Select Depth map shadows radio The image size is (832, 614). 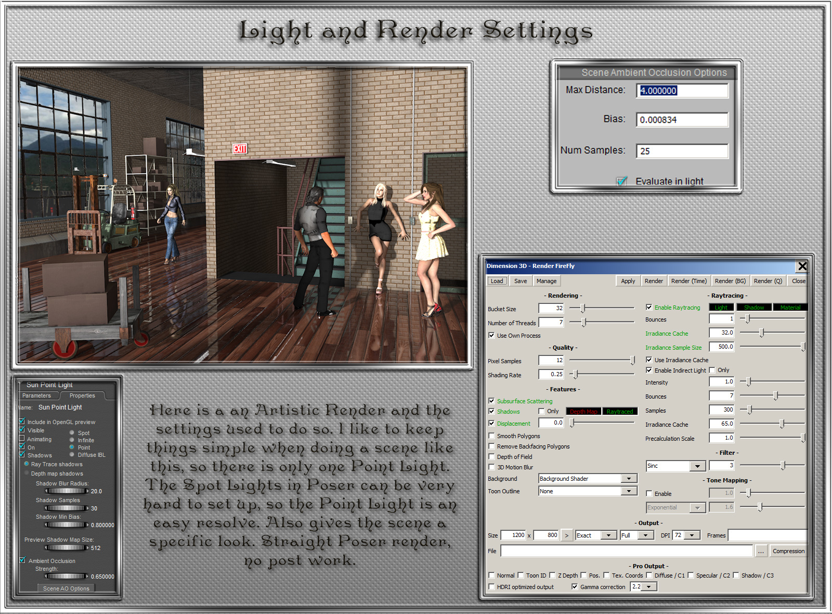[27, 473]
